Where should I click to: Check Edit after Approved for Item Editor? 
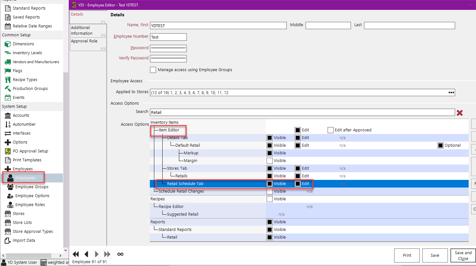click(x=331, y=130)
